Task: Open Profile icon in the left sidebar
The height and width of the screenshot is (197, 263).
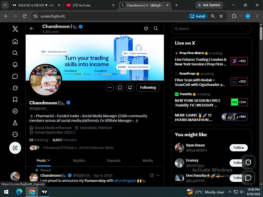Action: click(15, 123)
